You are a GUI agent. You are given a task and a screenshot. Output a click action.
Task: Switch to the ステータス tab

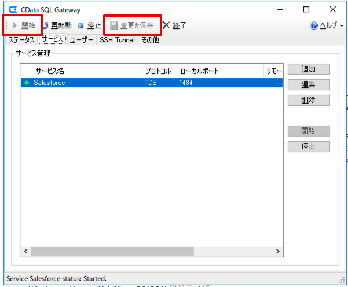click(21, 40)
